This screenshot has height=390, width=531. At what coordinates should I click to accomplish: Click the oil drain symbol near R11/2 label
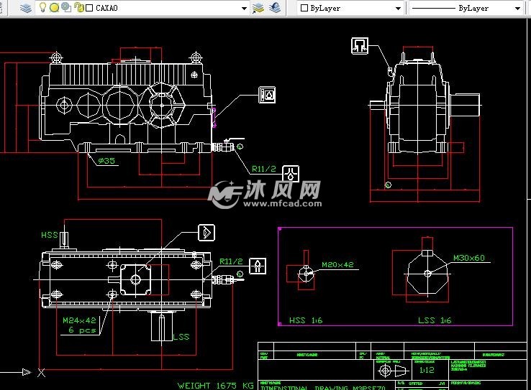(291, 172)
